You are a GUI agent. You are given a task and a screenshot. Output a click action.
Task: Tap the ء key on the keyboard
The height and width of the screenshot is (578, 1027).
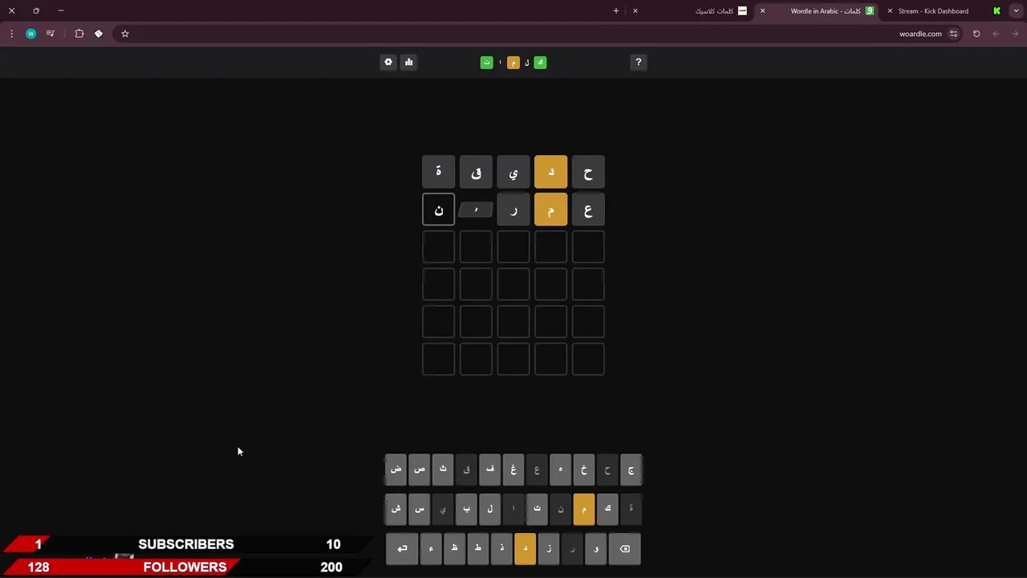(x=431, y=549)
